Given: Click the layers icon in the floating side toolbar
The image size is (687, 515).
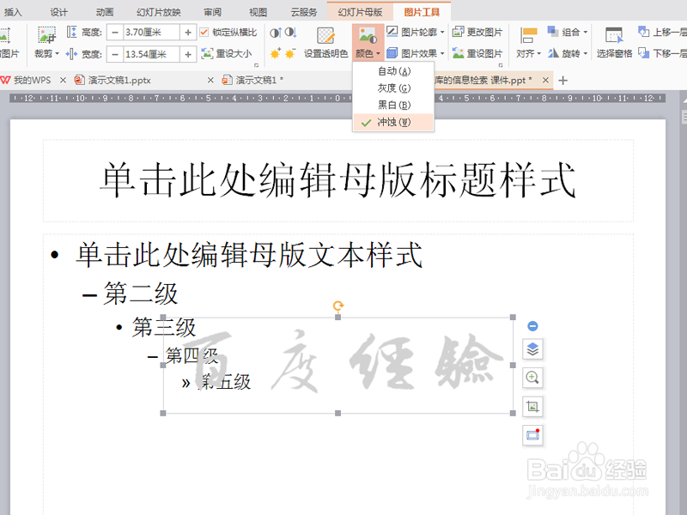Looking at the screenshot, I should coord(533,349).
